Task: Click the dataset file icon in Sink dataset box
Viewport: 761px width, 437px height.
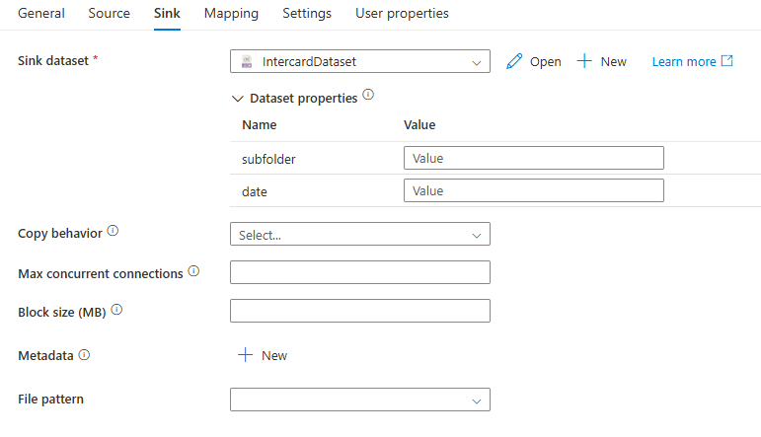Action: [x=247, y=61]
